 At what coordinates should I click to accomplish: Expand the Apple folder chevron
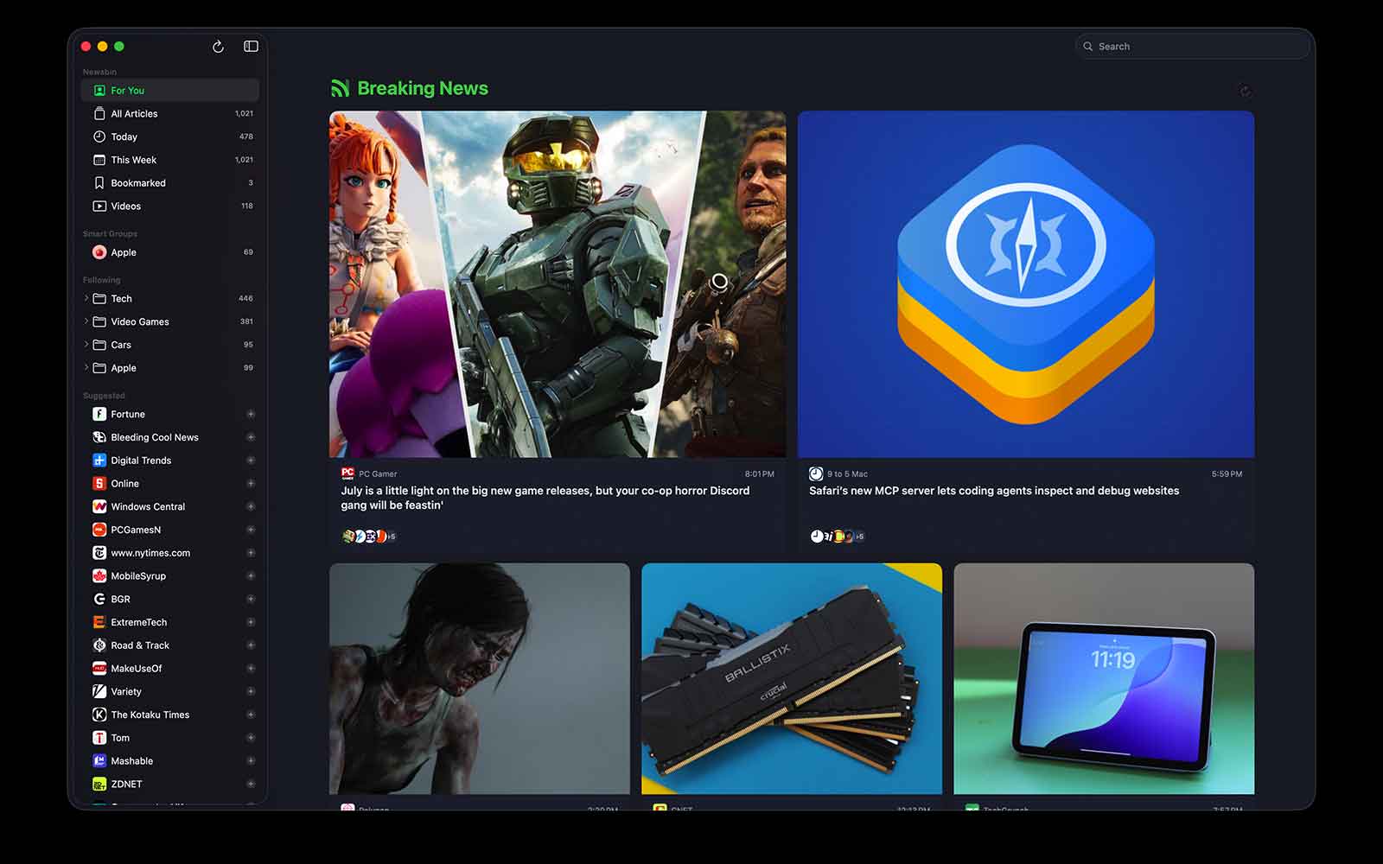[86, 368]
